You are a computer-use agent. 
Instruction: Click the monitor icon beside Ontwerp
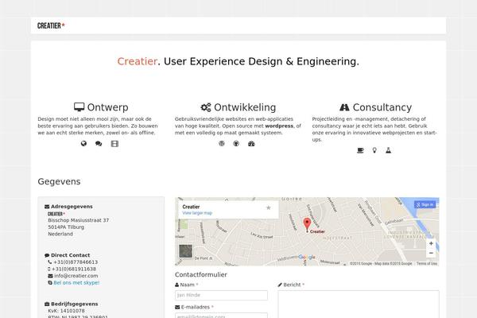[x=79, y=107]
